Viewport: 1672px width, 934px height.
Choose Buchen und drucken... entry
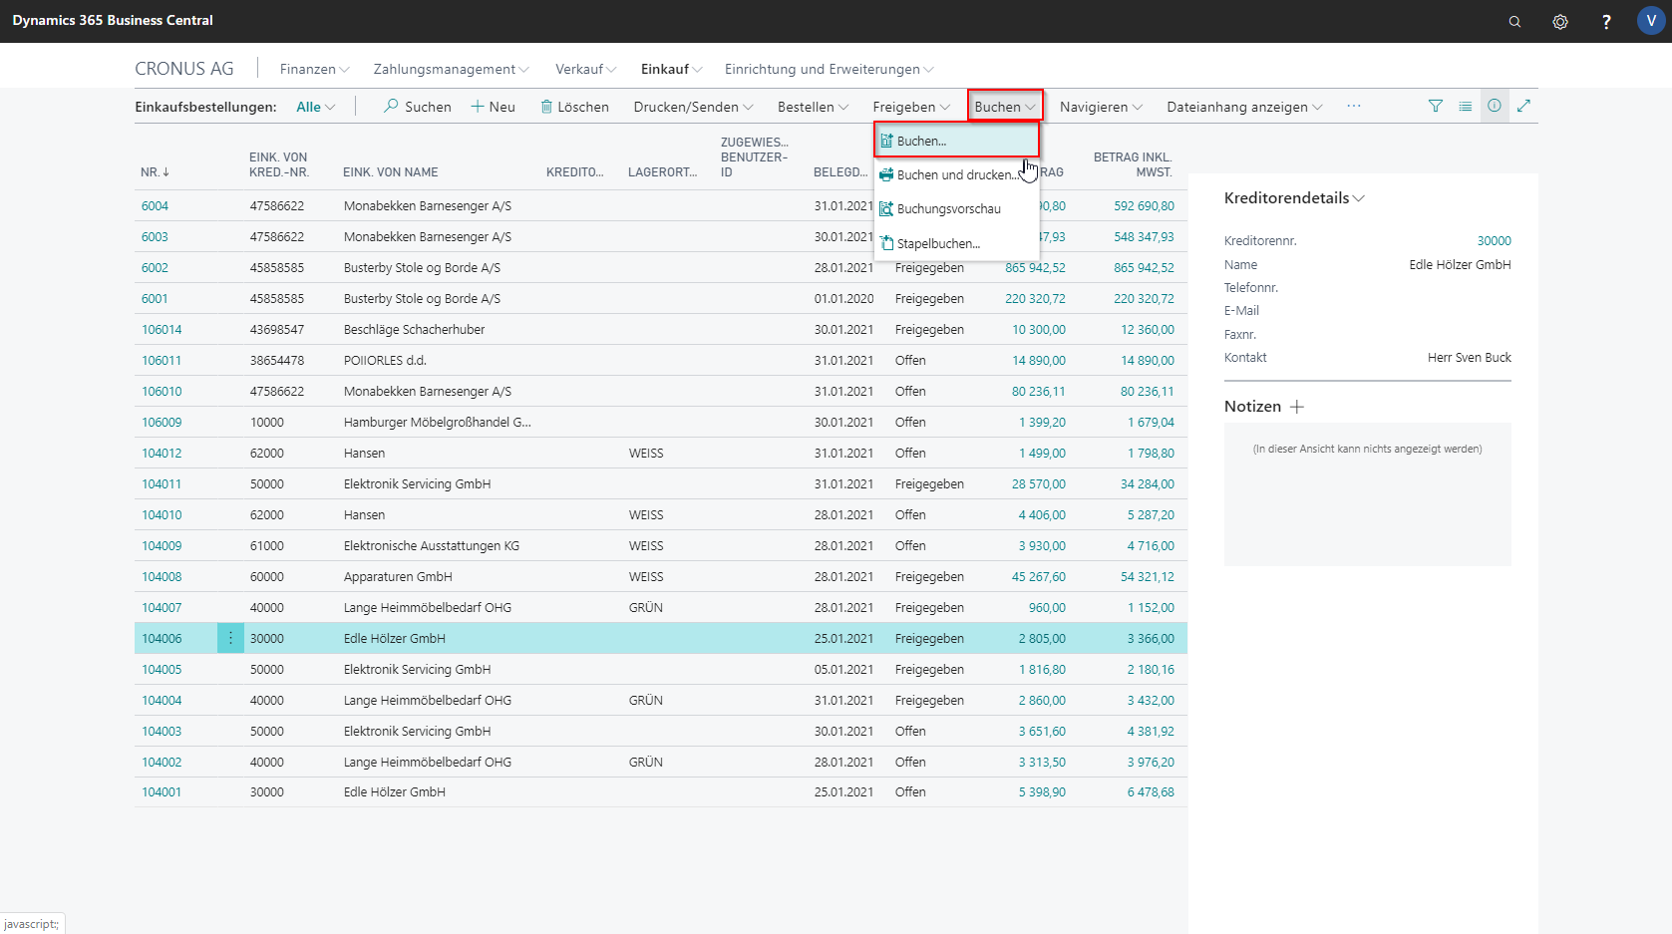pyautogui.click(x=956, y=174)
